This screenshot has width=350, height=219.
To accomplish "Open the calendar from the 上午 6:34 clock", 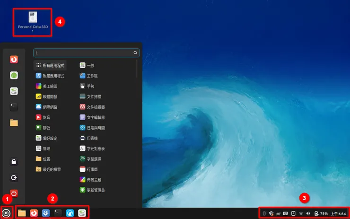I will coord(338,214).
